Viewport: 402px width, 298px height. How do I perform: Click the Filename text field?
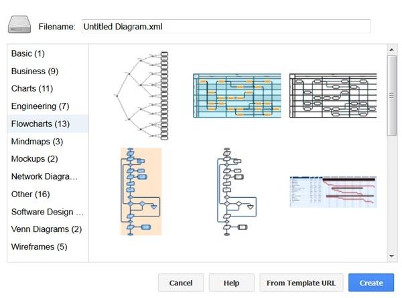tap(226, 26)
